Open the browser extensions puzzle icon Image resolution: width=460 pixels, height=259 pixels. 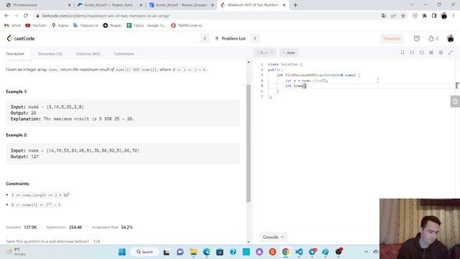[425, 16]
